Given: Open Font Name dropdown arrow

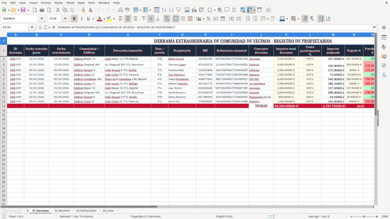Looking at the screenshot, I should (x=42, y=18).
